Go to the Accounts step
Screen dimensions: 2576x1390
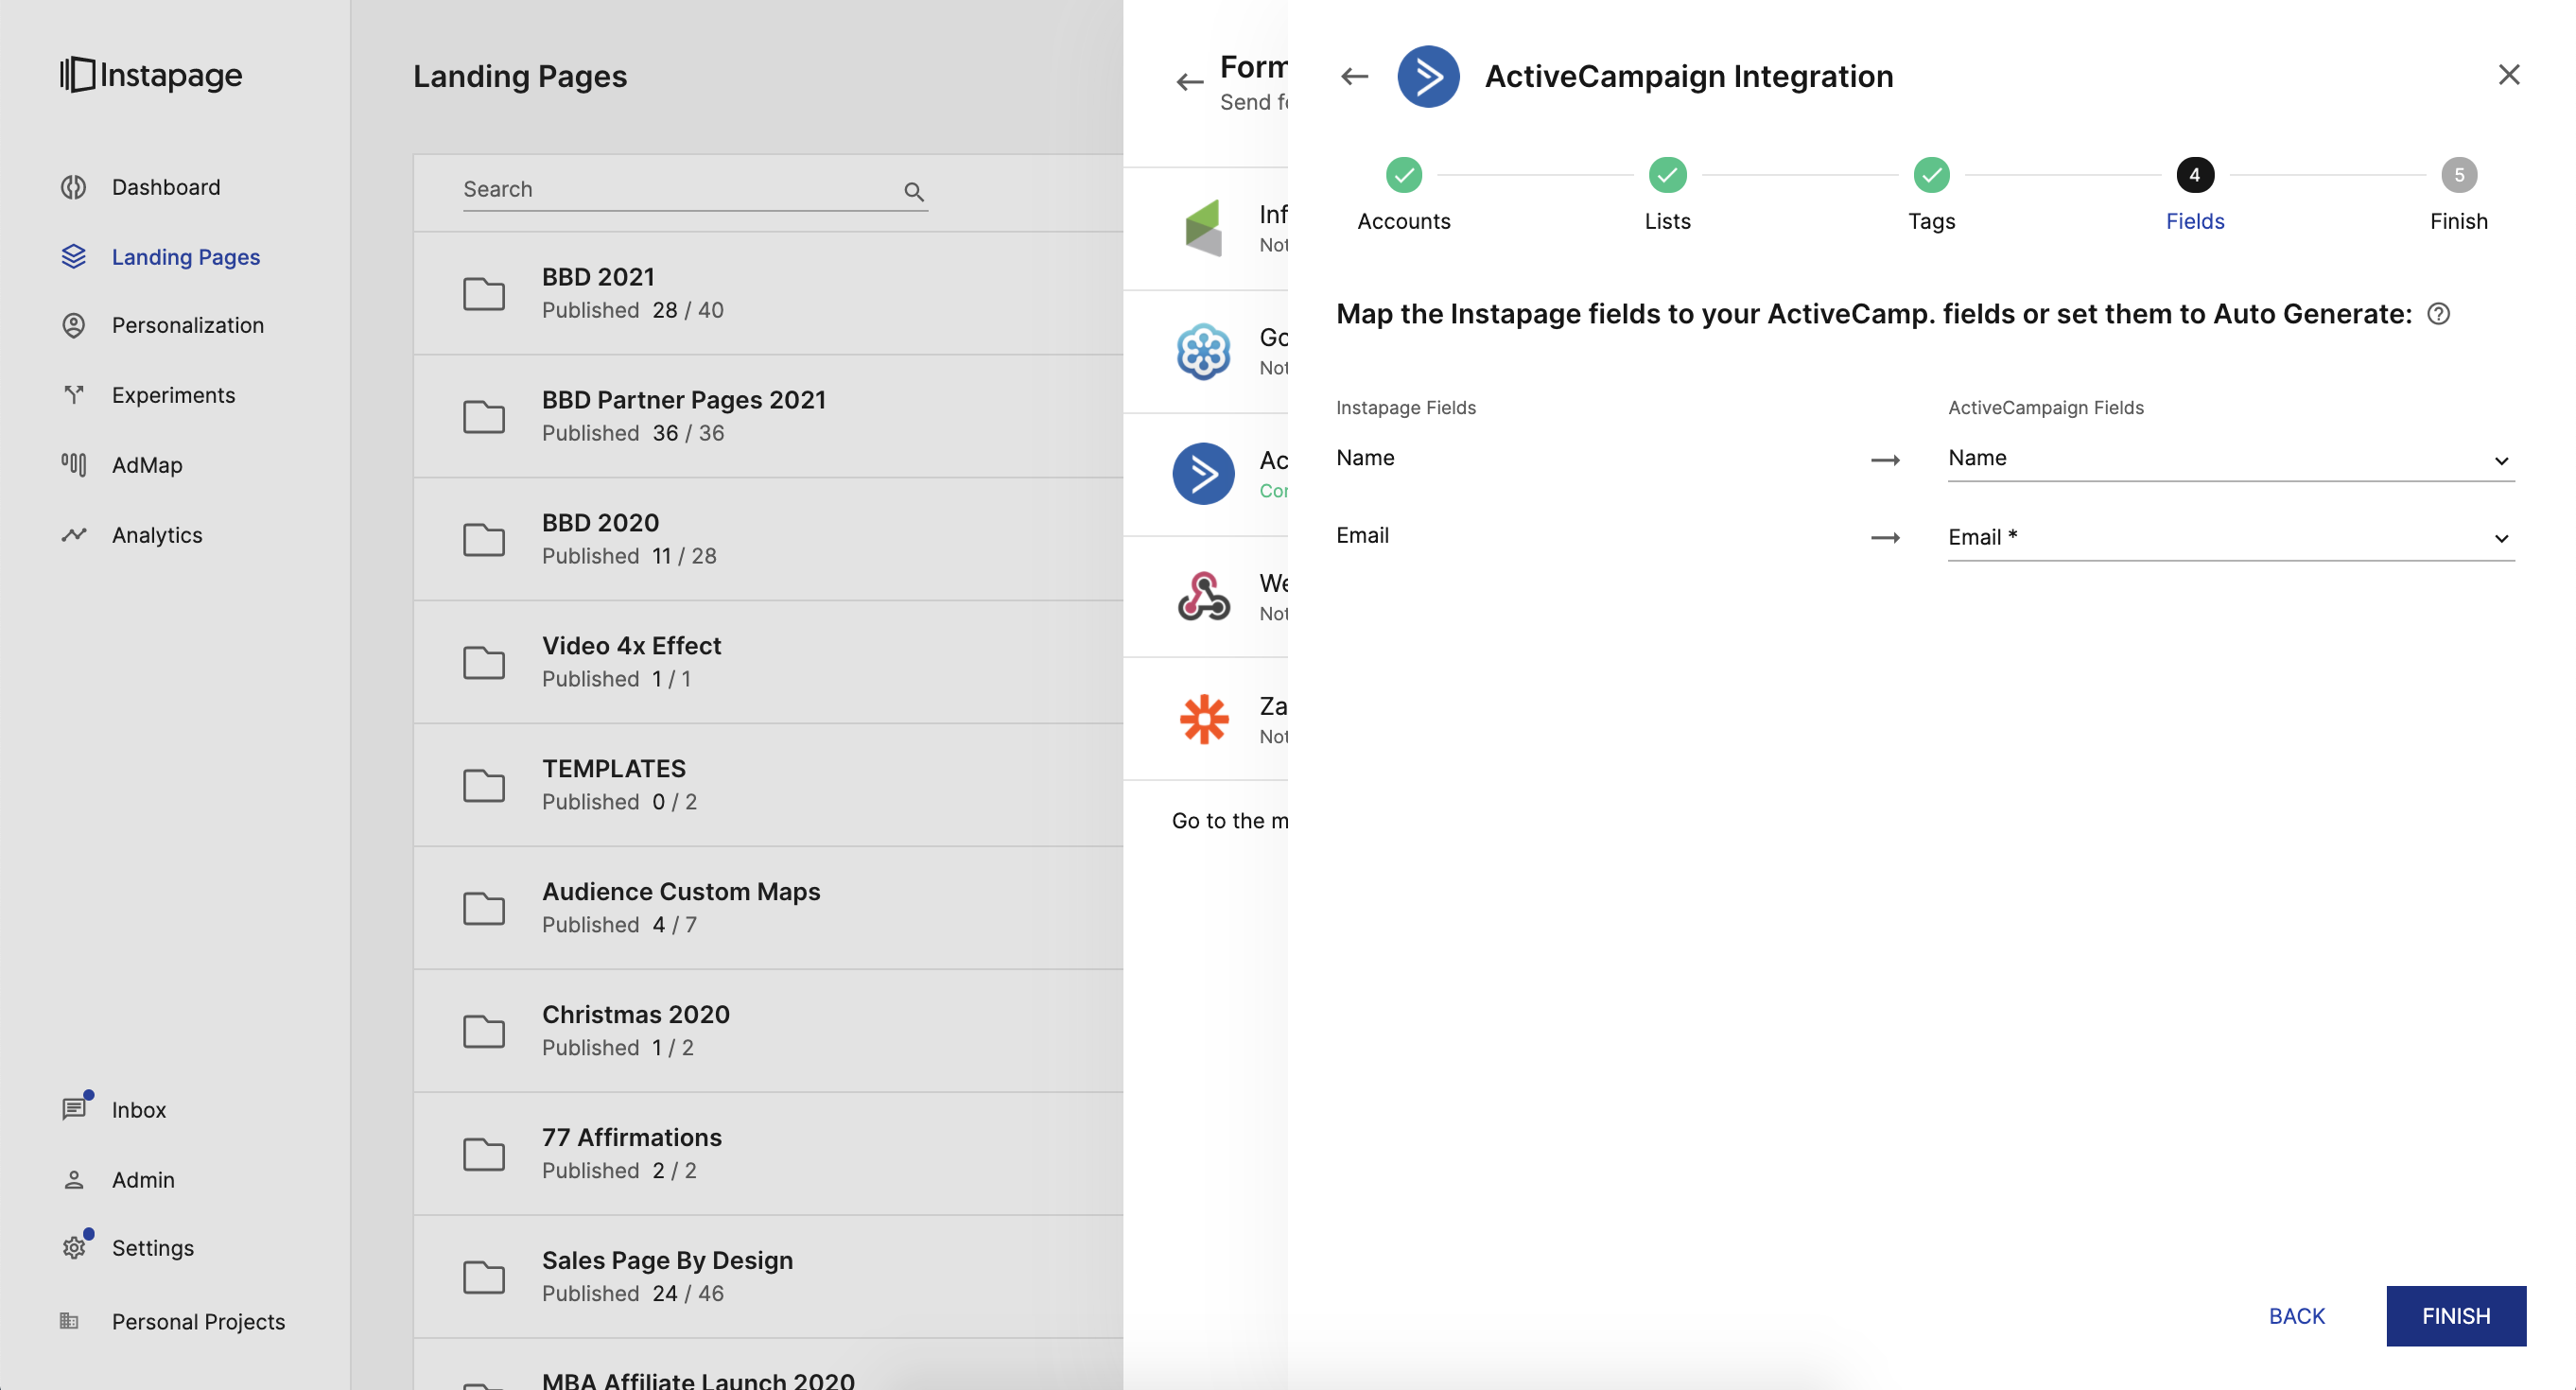point(1403,194)
